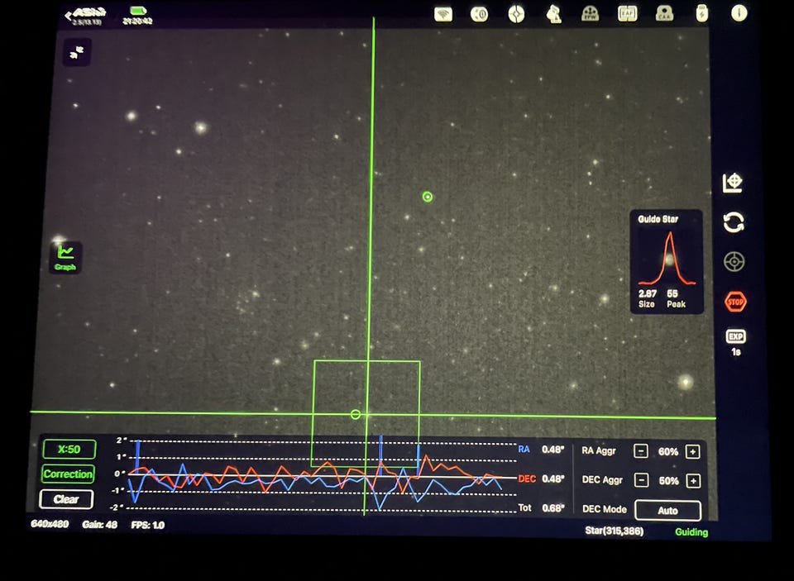Increase RA Aggr with plus button
Screen dimensions: 794x581
point(693,451)
